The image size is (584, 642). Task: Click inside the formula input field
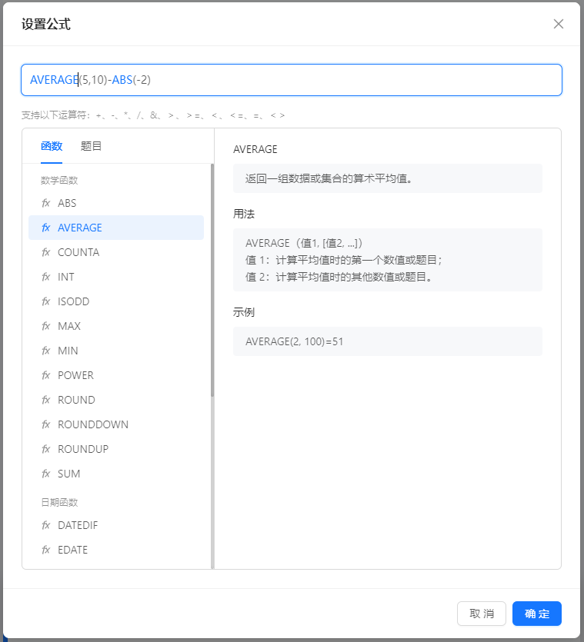(292, 80)
